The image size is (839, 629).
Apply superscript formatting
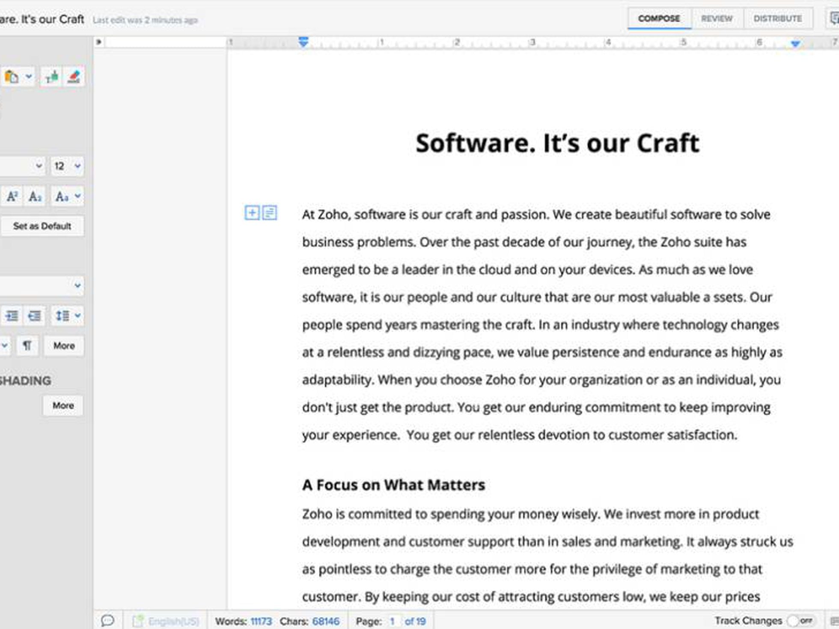[12, 196]
